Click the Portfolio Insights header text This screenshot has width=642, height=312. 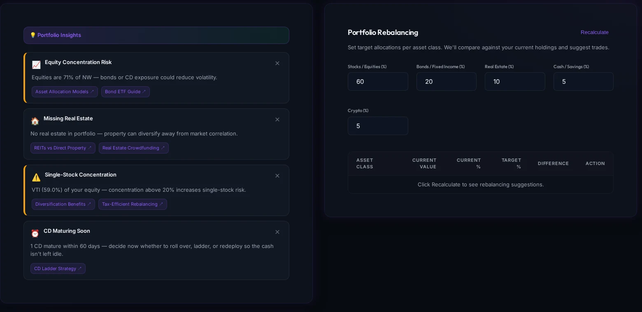[x=59, y=35]
